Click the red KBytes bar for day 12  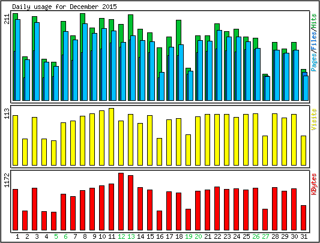click(121, 202)
